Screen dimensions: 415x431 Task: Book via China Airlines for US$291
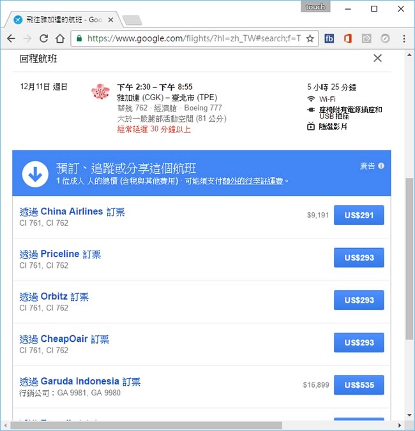point(359,215)
